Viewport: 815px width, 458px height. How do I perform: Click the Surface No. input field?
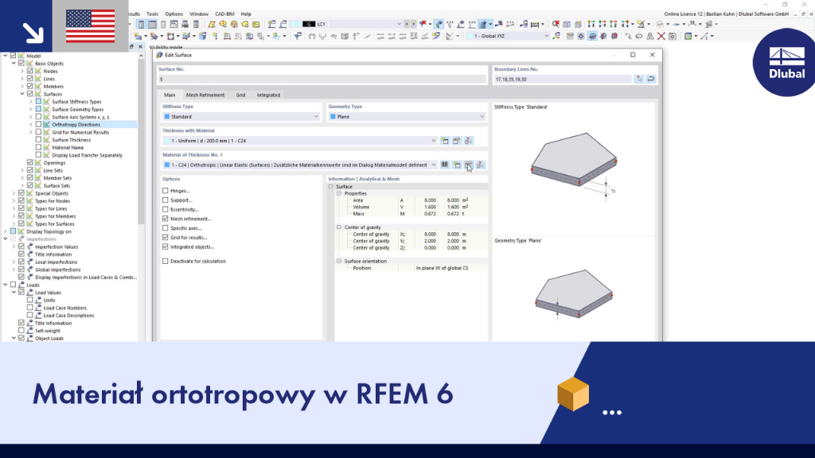coord(322,79)
